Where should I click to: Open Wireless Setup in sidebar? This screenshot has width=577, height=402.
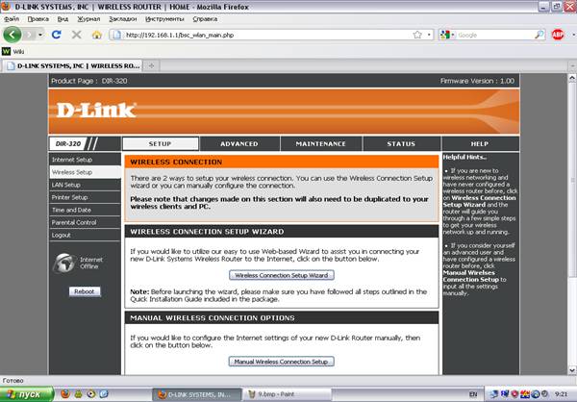(x=85, y=172)
